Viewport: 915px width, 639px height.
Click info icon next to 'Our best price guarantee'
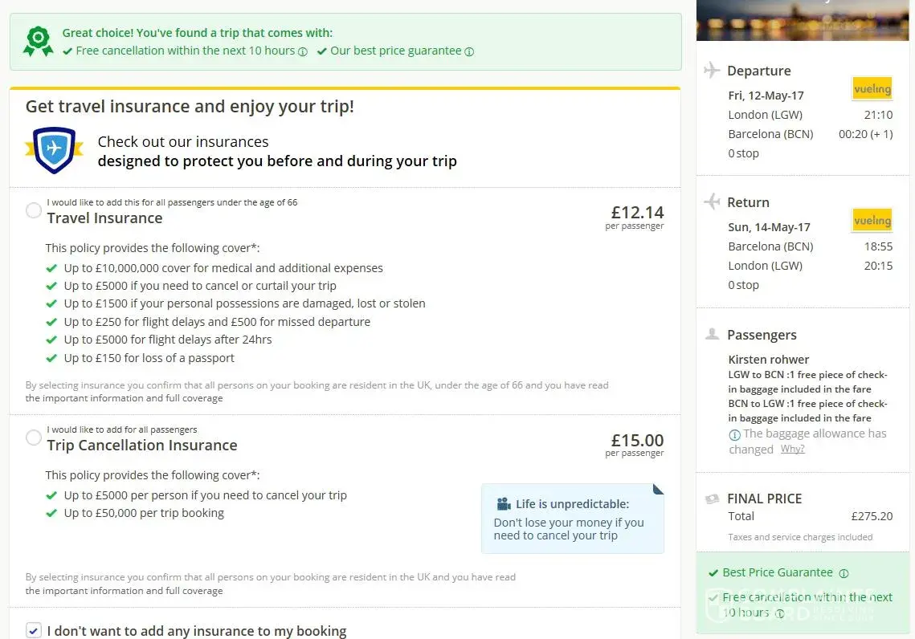coord(469,51)
